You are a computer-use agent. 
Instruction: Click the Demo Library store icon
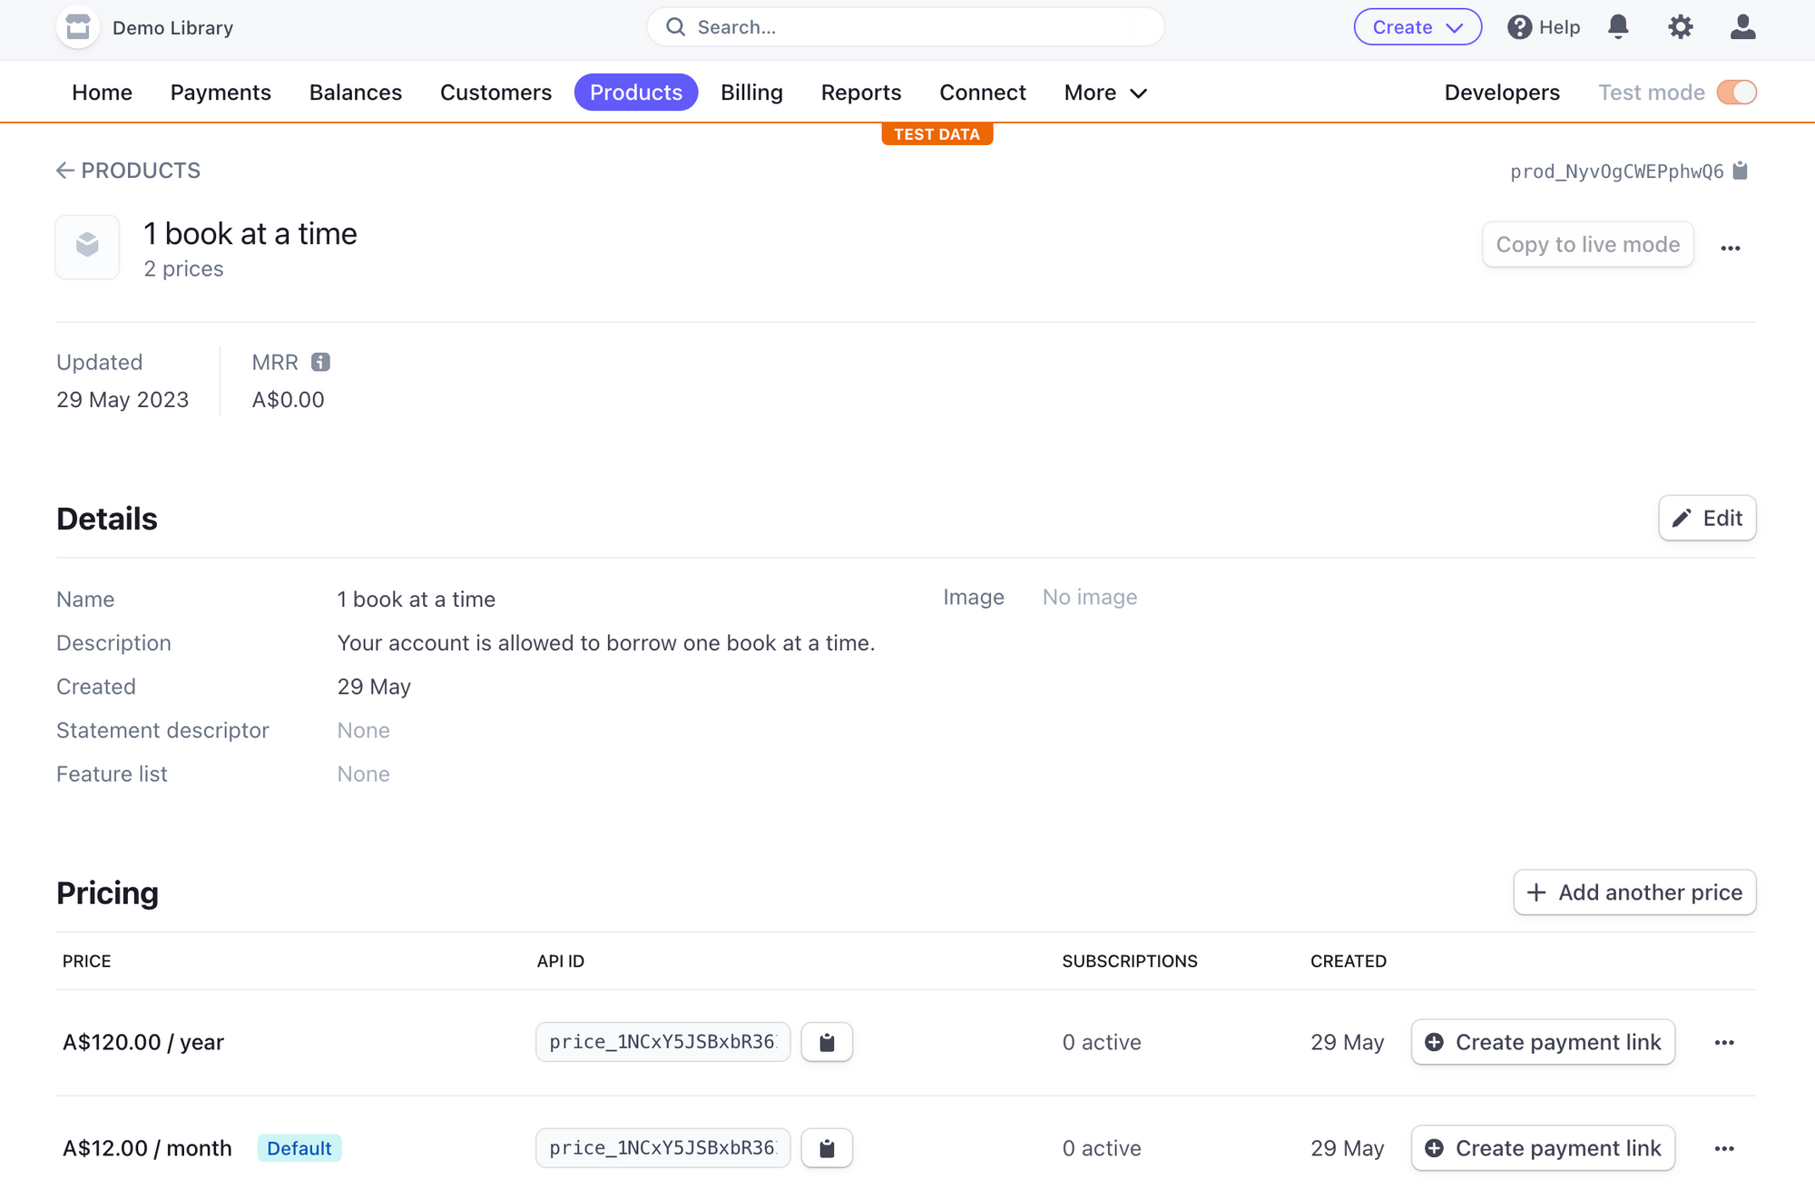click(78, 27)
